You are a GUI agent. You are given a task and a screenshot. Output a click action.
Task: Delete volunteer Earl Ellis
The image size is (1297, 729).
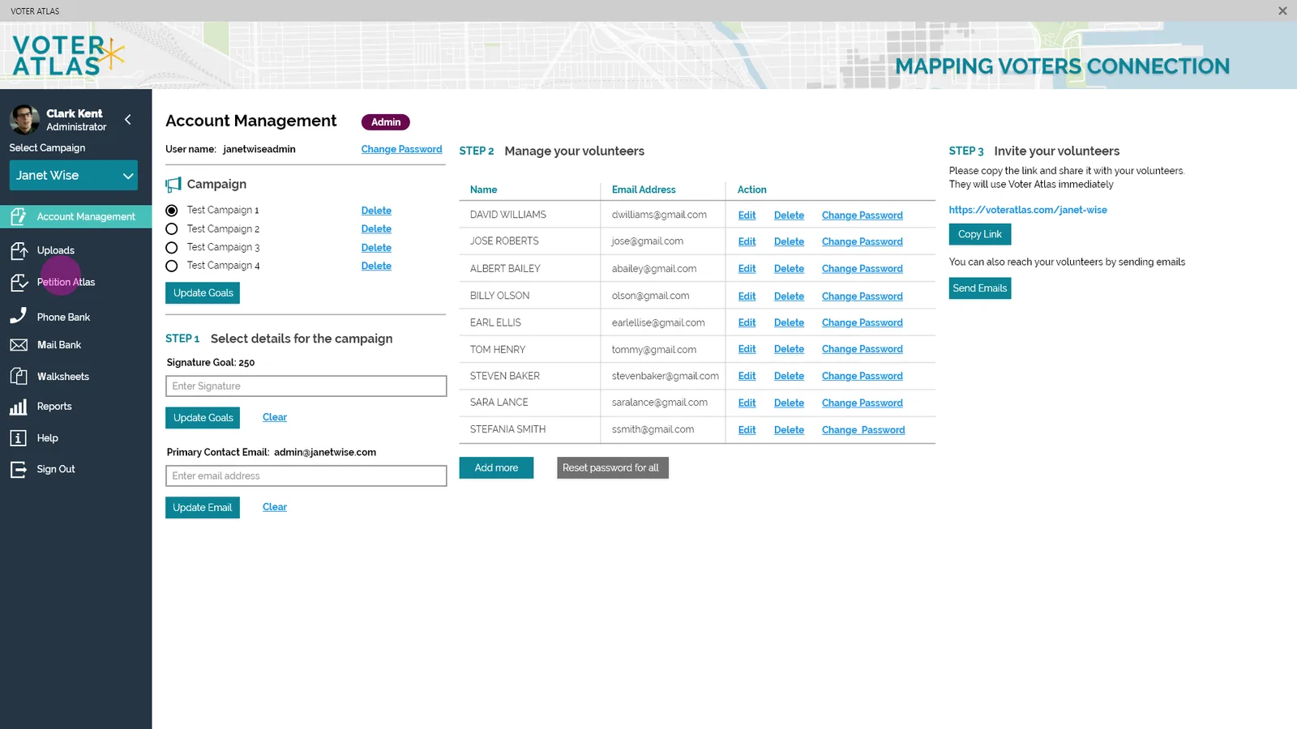(789, 322)
